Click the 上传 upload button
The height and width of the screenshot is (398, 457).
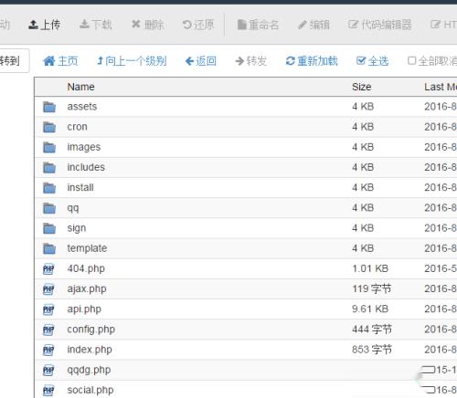click(x=44, y=25)
